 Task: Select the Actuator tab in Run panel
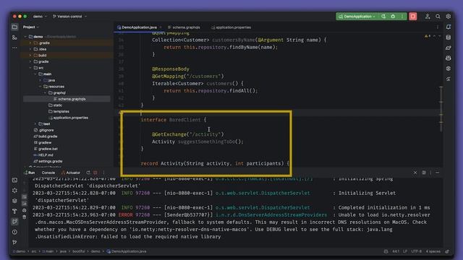click(71, 173)
